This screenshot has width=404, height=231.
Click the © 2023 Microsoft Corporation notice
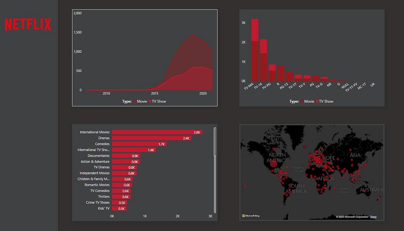click(352, 217)
